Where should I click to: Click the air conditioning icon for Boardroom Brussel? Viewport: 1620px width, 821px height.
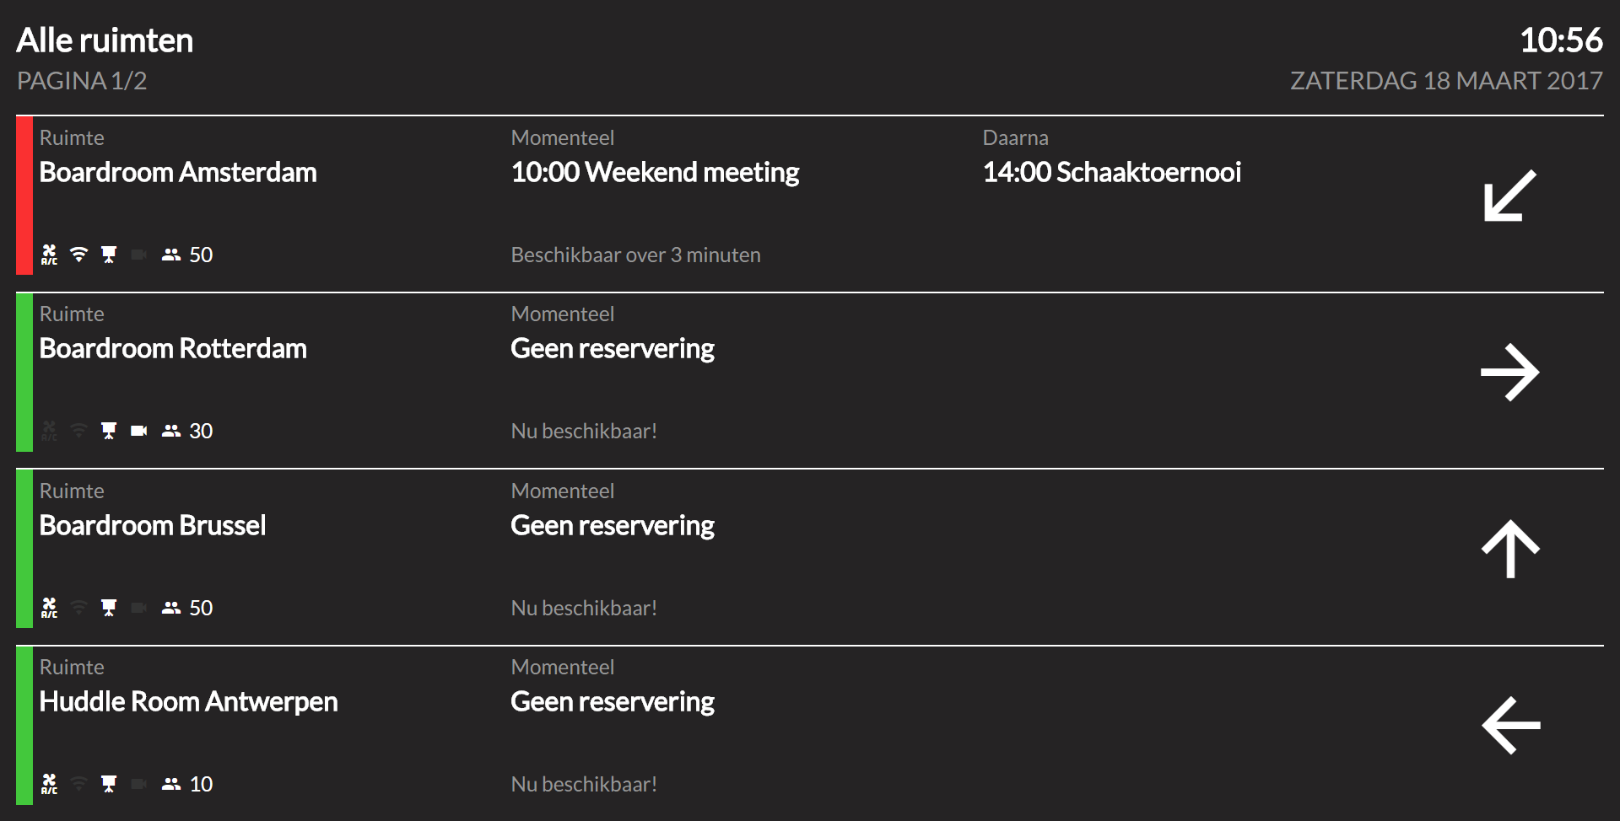(50, 608)
